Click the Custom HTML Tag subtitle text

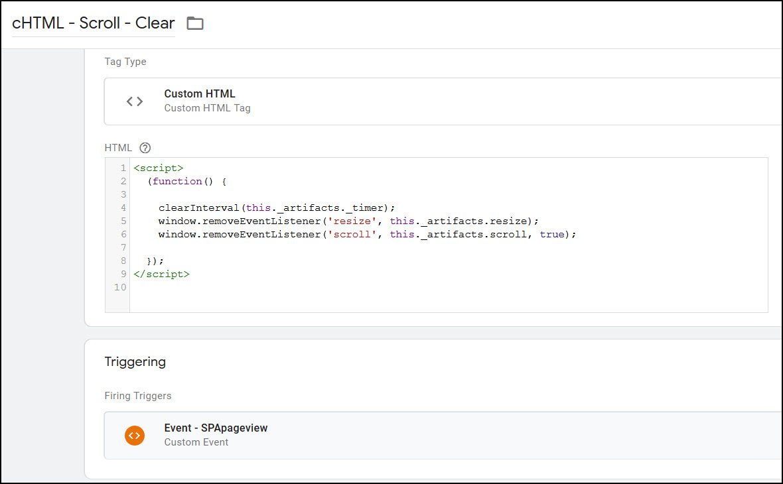[208, 107]
